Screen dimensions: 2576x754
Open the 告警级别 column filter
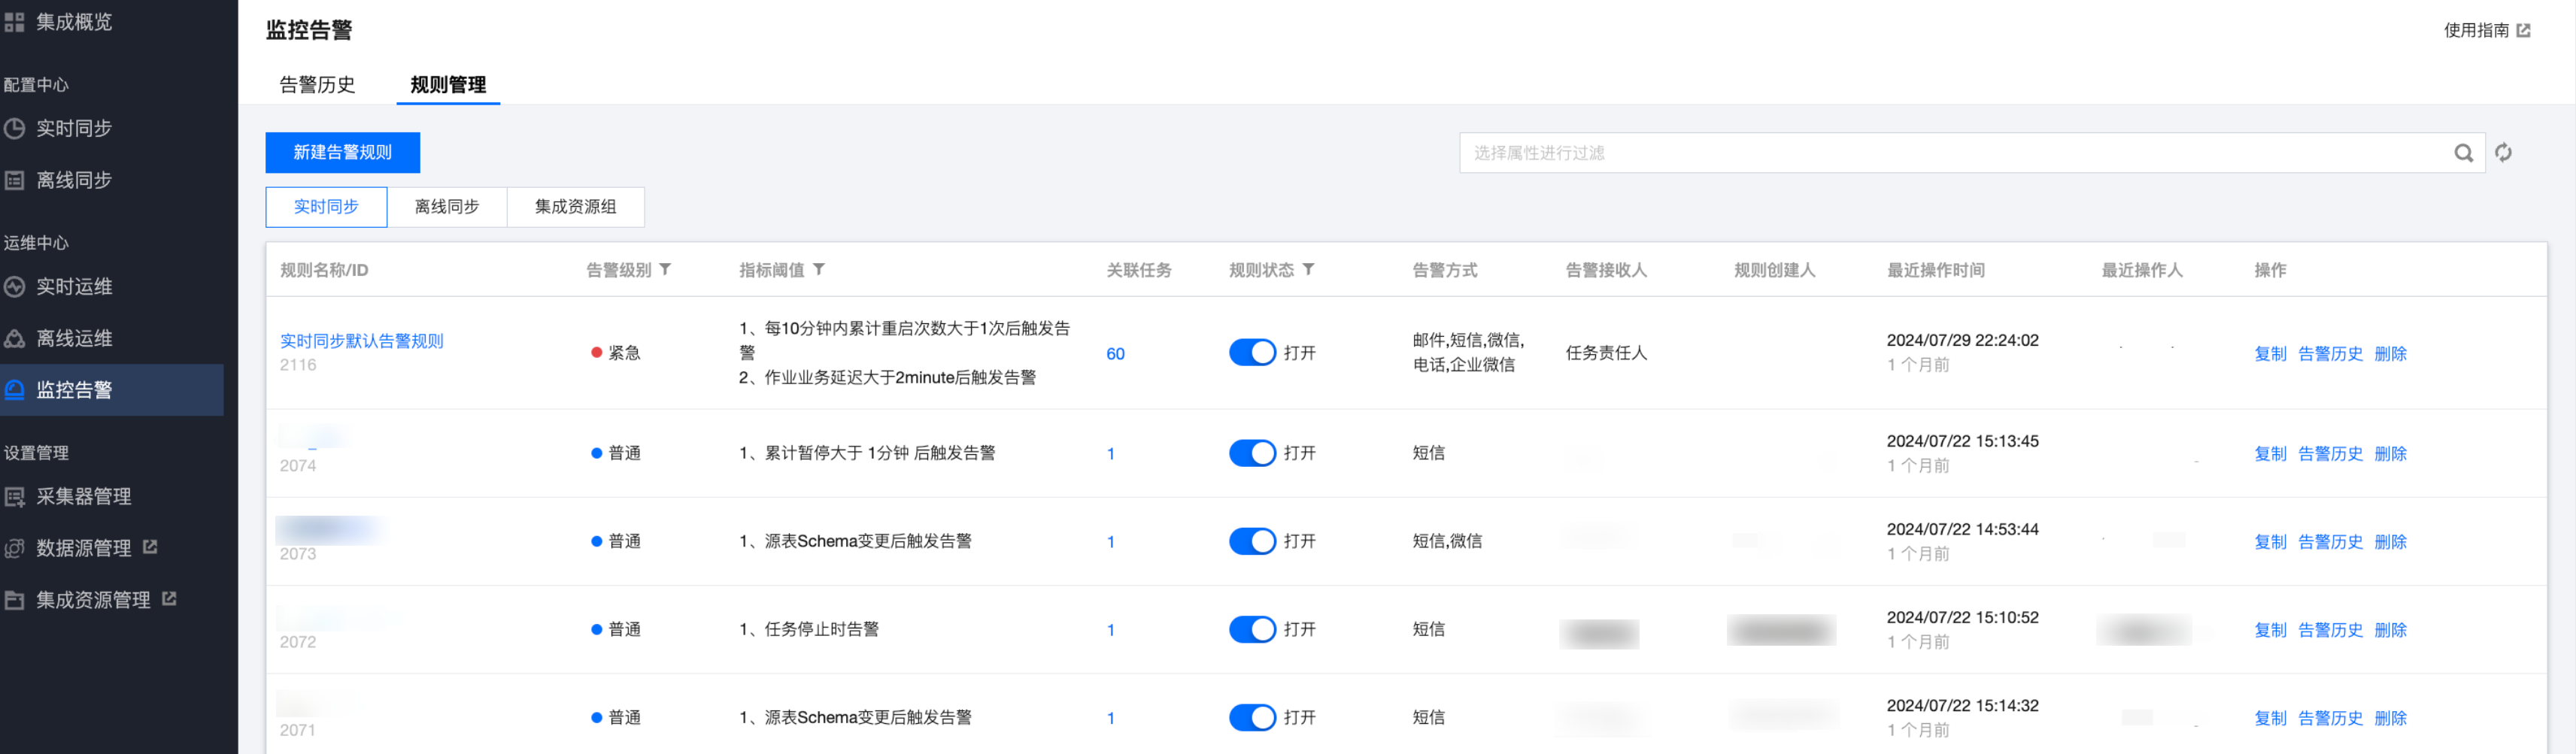coord(665,270)
